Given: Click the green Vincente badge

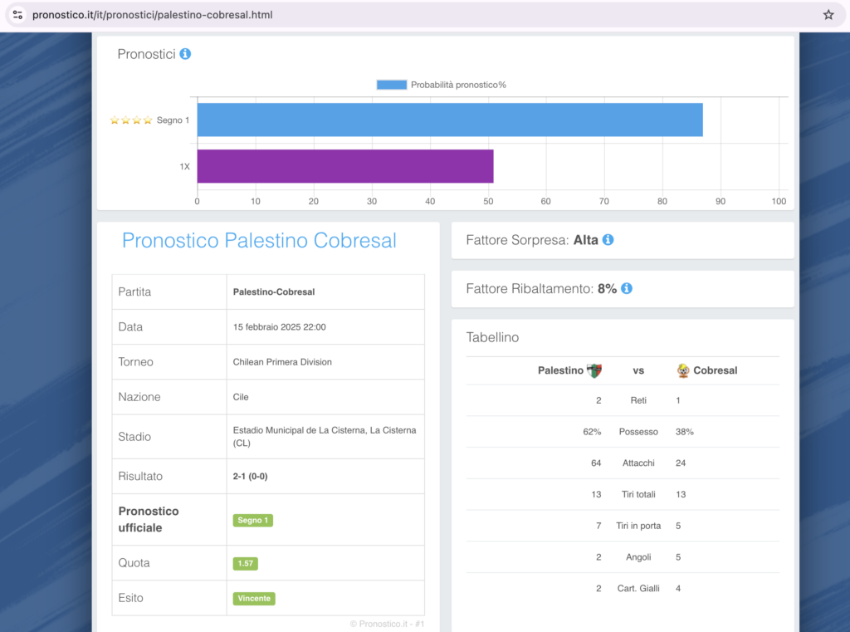Looking at the screenshot, I should 254,599.
